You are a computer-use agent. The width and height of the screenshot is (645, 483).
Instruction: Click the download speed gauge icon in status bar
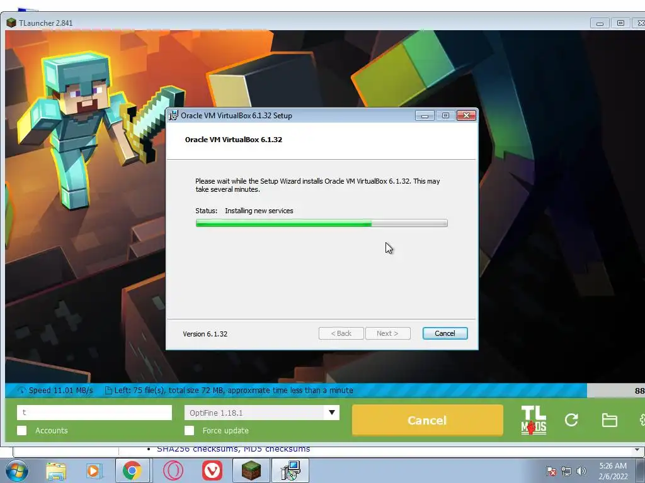[22, 390]
